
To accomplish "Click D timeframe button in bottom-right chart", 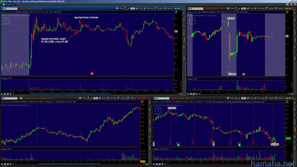I will coord(243,98).
